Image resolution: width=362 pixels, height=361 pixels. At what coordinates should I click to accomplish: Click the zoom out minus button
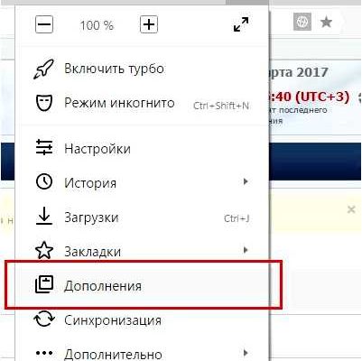pos(44,24)
